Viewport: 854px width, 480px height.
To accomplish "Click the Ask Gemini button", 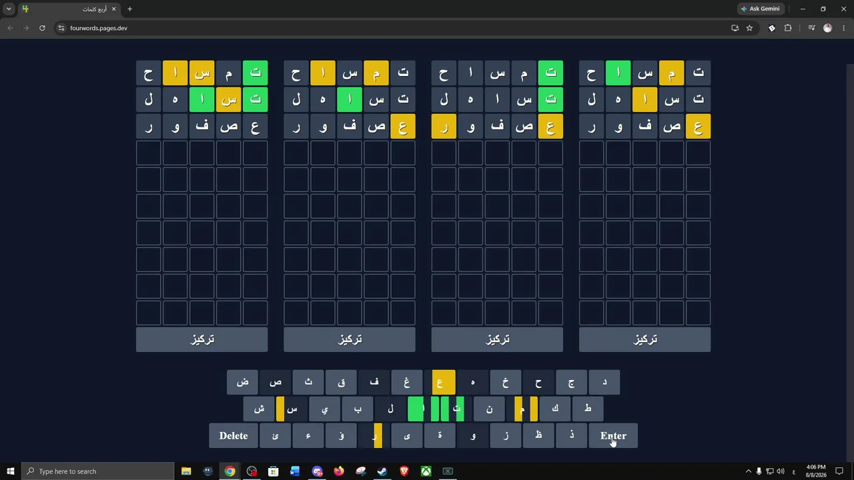I will [x=760, y=9].
